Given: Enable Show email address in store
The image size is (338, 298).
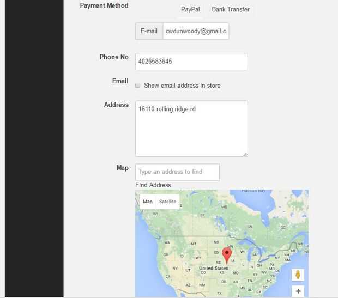Looking at the screenshot, I should pos(138,86).
